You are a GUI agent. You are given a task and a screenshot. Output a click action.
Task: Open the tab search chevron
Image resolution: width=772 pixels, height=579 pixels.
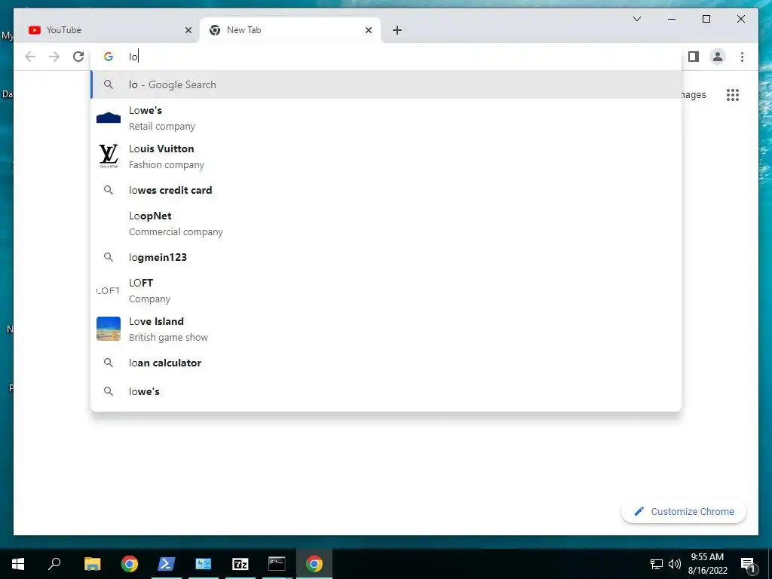pos(636,19)
